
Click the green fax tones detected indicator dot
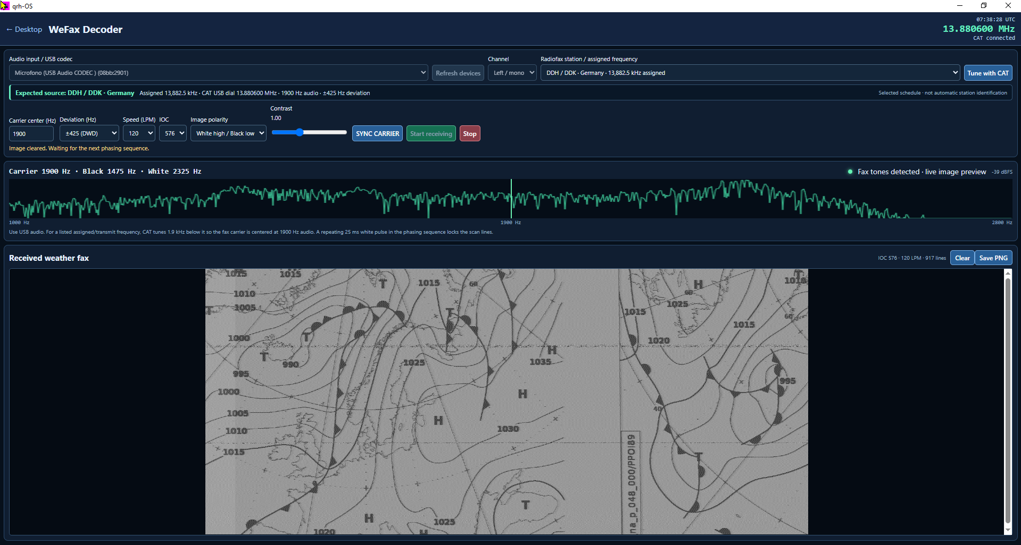coord(850,172)
